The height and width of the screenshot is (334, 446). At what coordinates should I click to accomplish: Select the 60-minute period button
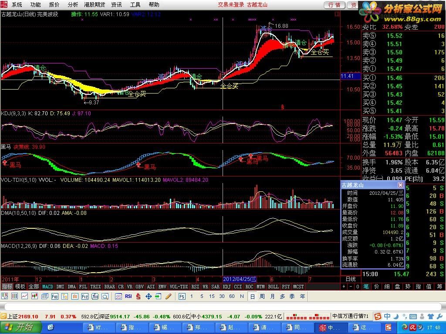pyautogui.click(x=232, y=296)
